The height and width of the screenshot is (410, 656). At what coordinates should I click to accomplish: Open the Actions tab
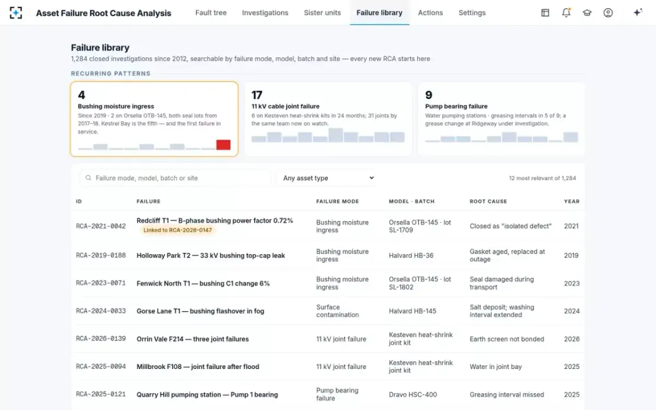point(430,13)
